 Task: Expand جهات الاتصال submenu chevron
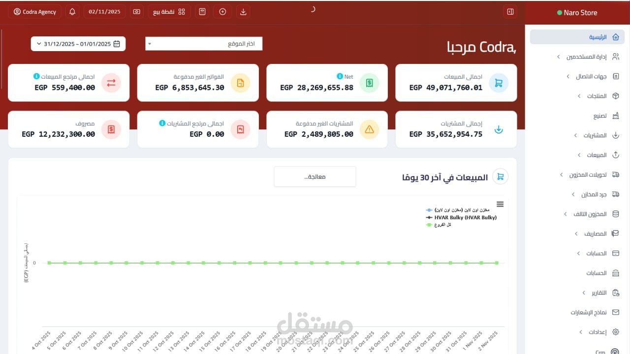click(x=567, y=77)
